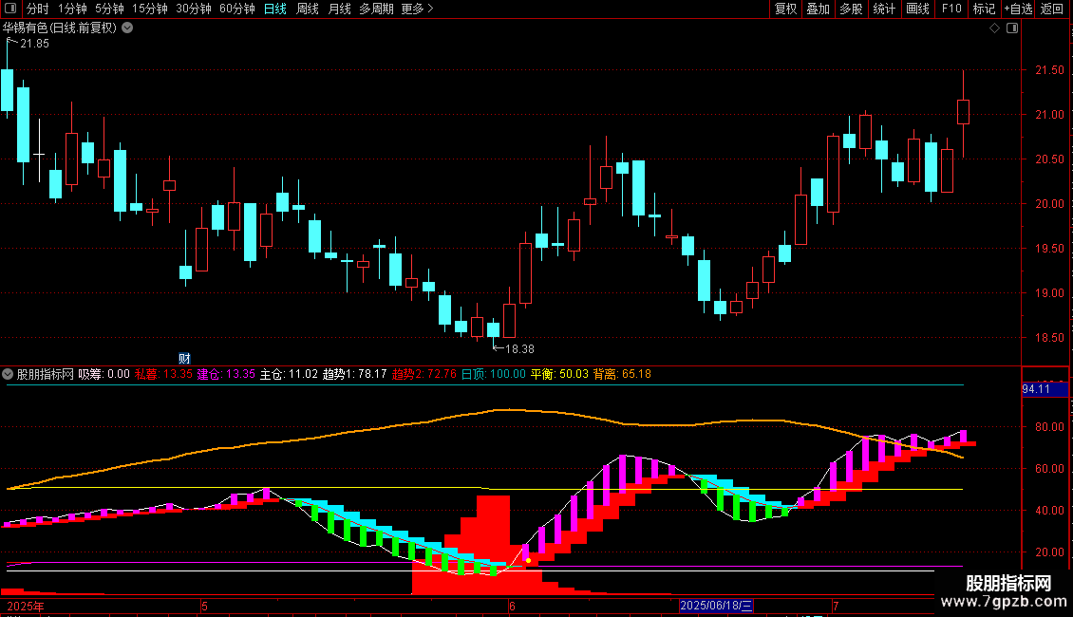Switch to 周线 weekly chart
Image resolution: width=1073 pixels, height=617 pixels.
[x=308, y=9]
